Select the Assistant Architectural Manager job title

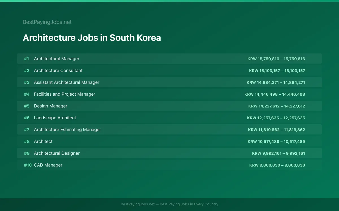pyautogui.click(x=67, y=82)
